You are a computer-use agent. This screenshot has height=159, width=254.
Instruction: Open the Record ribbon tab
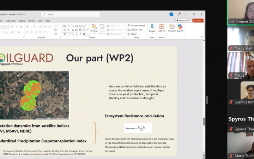[22, 21]
